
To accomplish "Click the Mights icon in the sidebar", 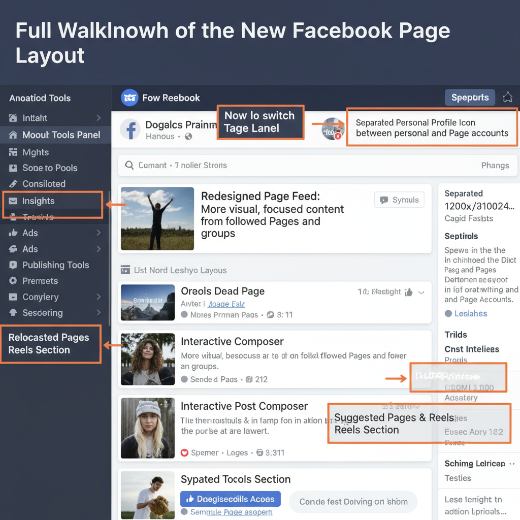I will click(x=13, y=152).
